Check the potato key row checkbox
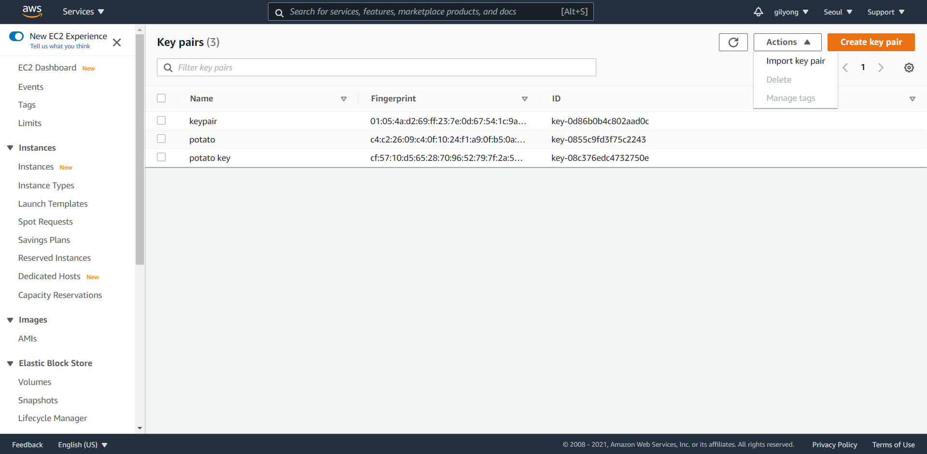Image resolution: width=927 pixels, height=454 pixels. 161,157
